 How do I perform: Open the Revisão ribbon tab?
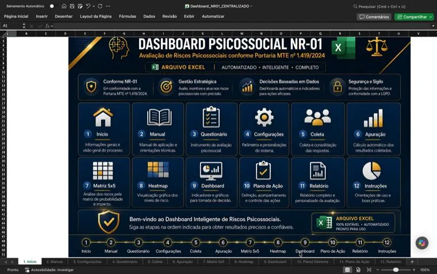170,17
